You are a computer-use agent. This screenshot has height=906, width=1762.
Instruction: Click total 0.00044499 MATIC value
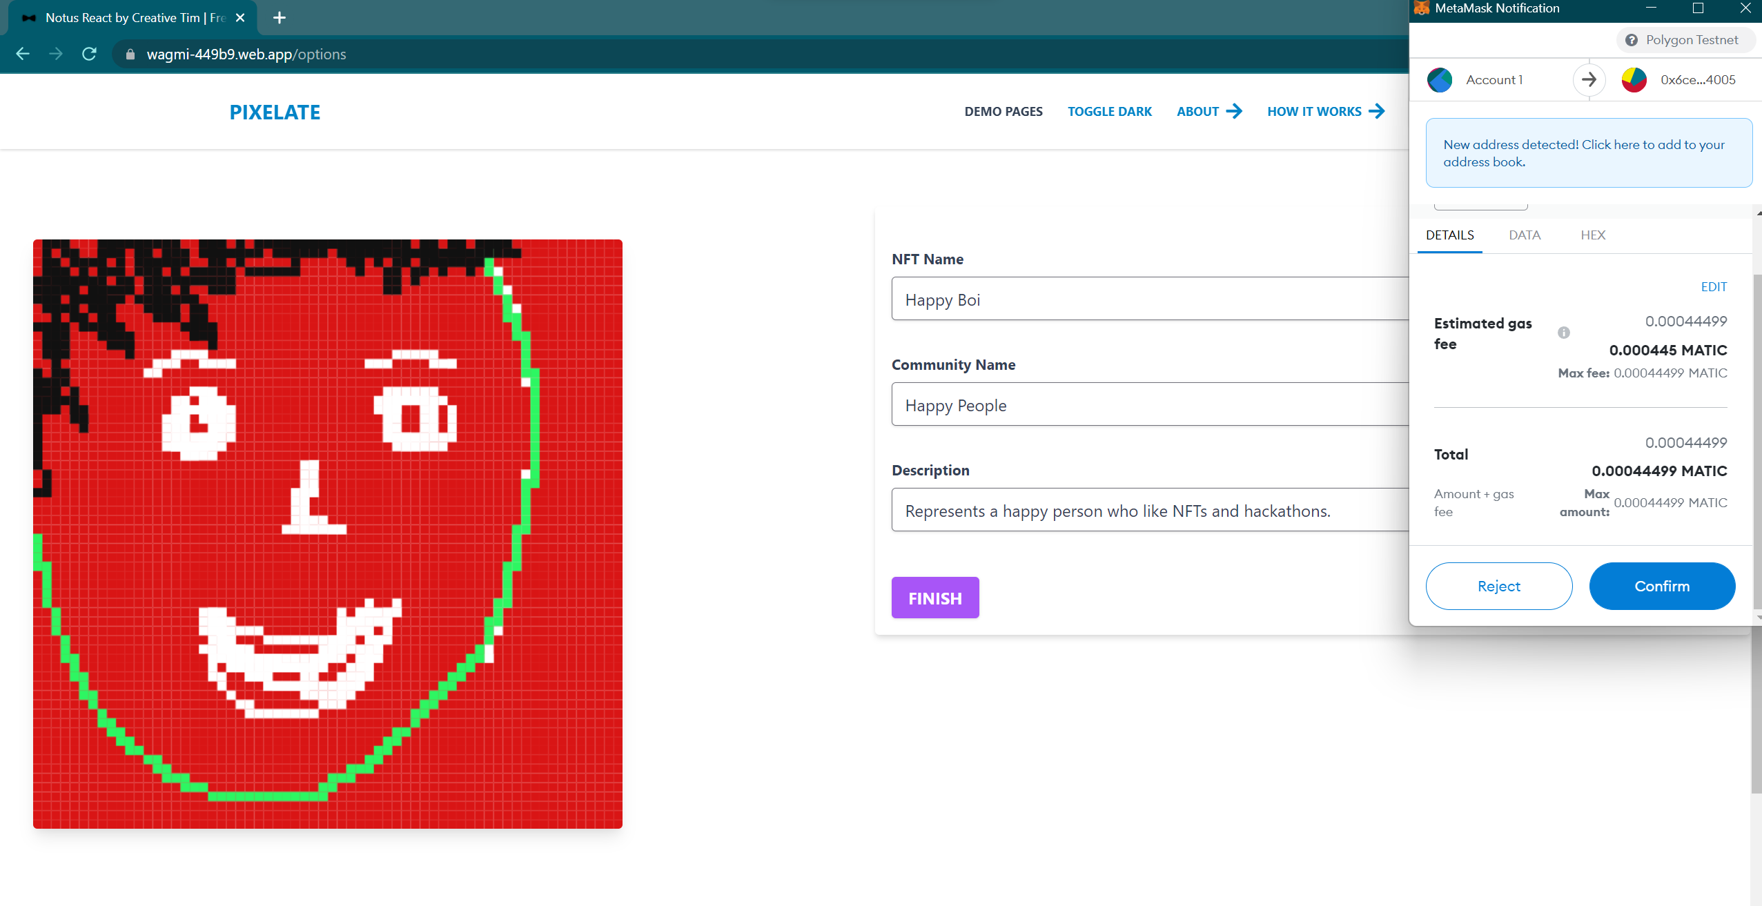(1659, 471)
